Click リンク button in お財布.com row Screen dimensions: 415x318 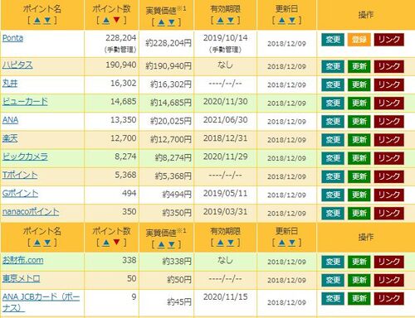pos(388,262)
